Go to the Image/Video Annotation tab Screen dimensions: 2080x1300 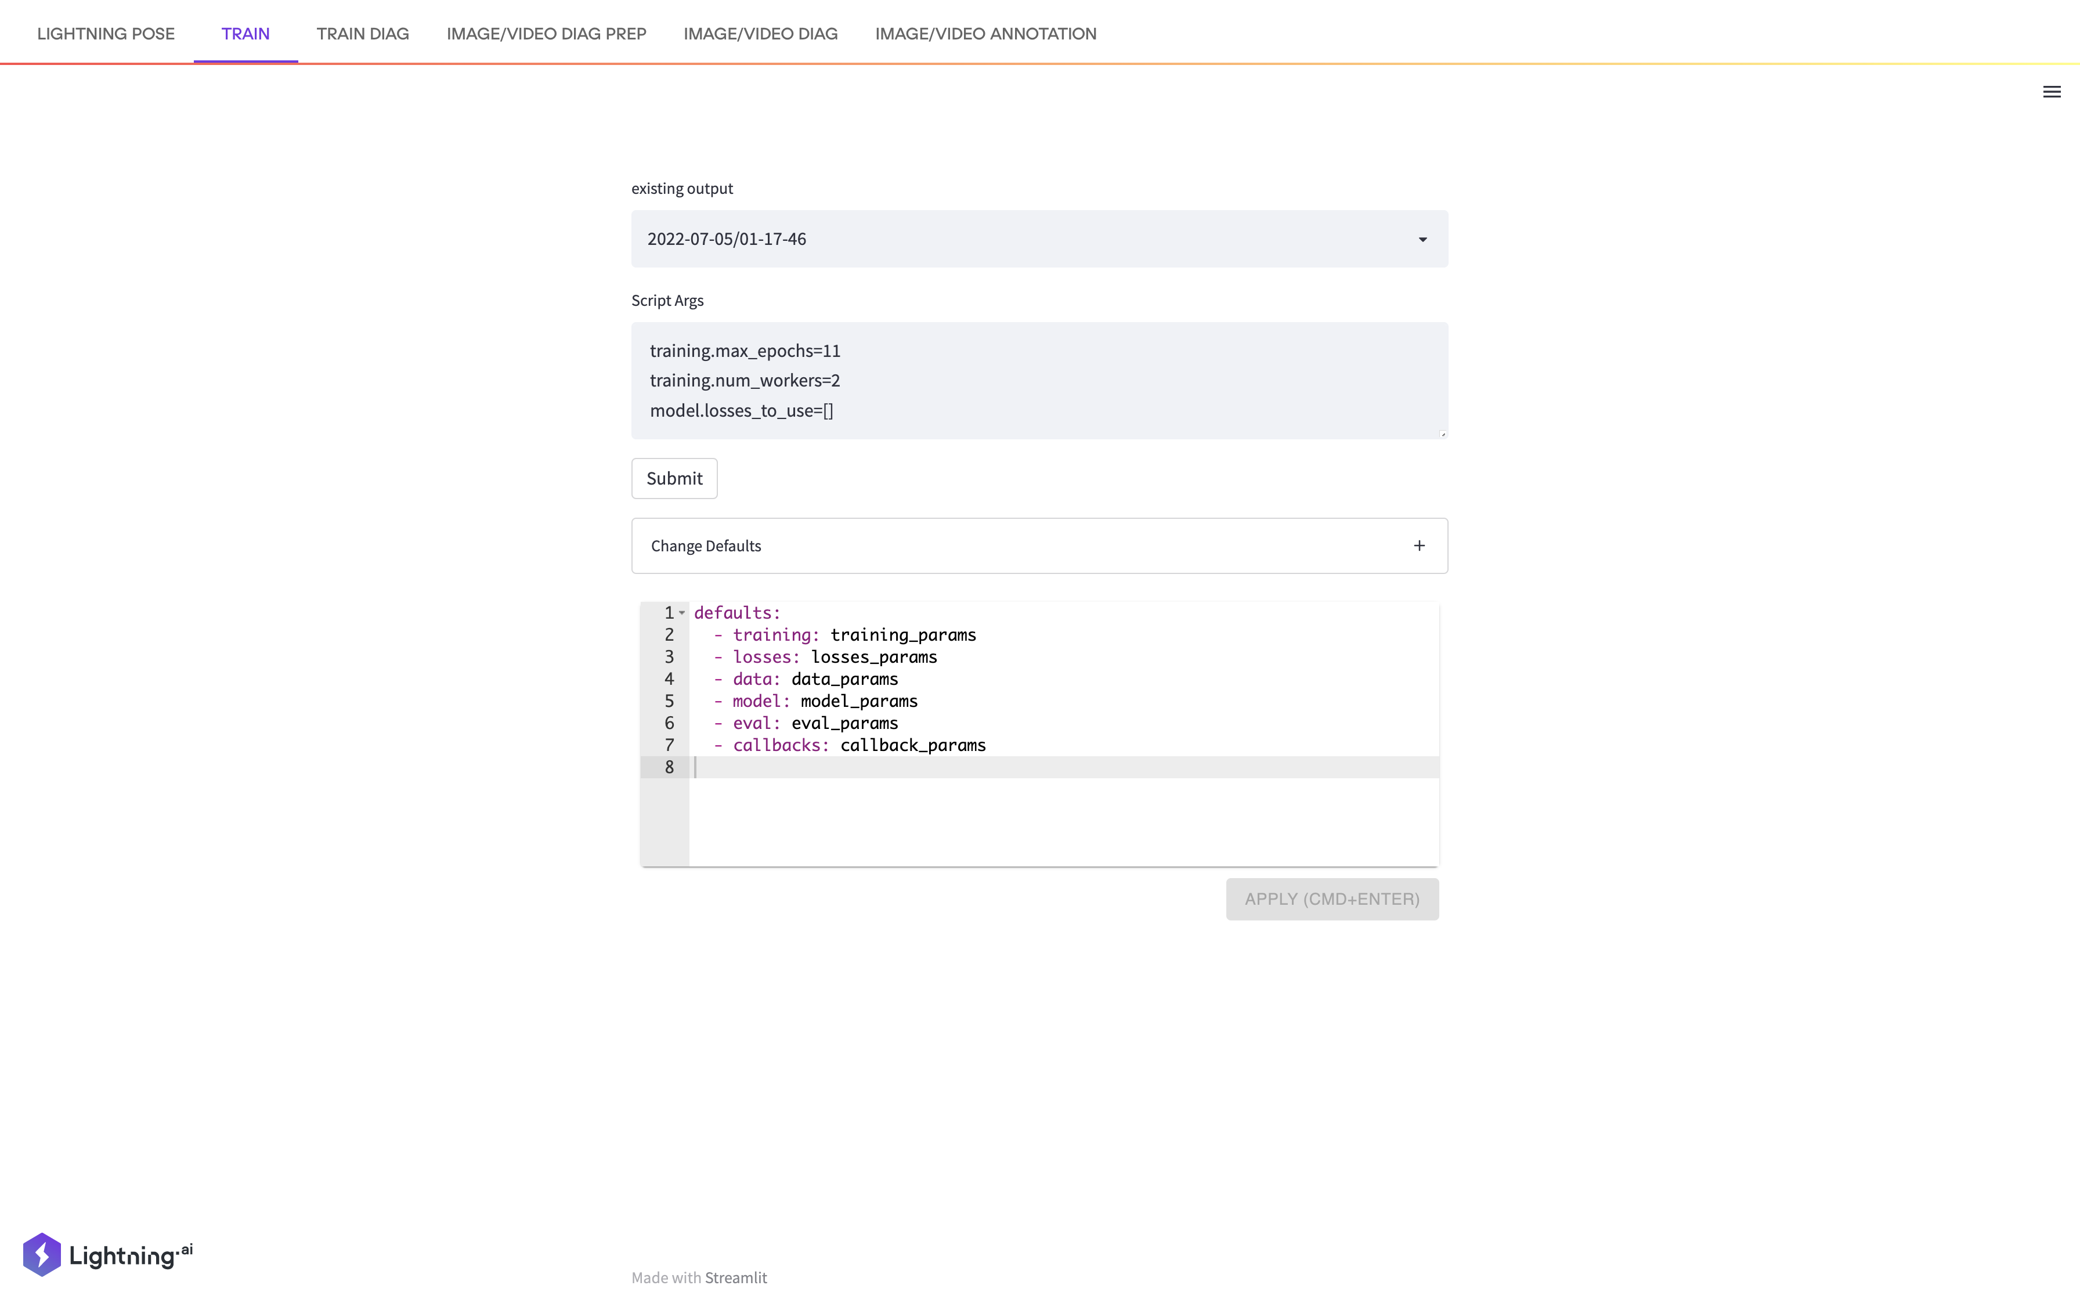pyautogui.click(x=985, y=34)
